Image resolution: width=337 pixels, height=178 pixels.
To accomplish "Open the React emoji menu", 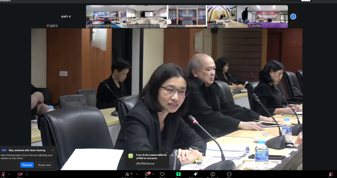I will coord(162,174).
